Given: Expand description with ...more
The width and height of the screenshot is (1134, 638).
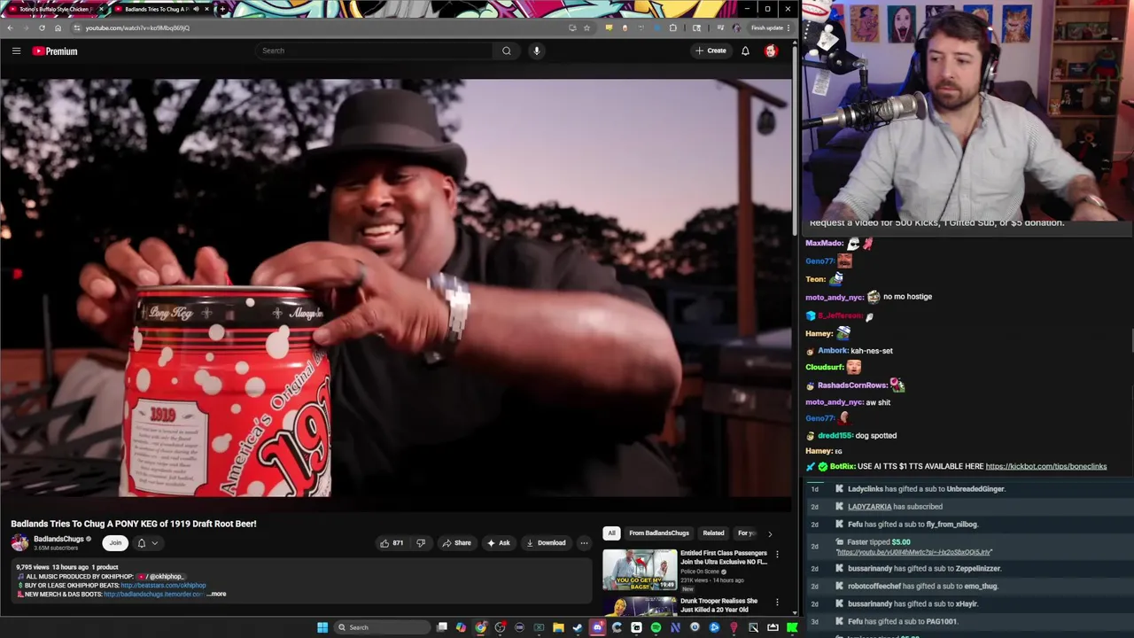Looking at the screenshot, I should coord(216,594).
